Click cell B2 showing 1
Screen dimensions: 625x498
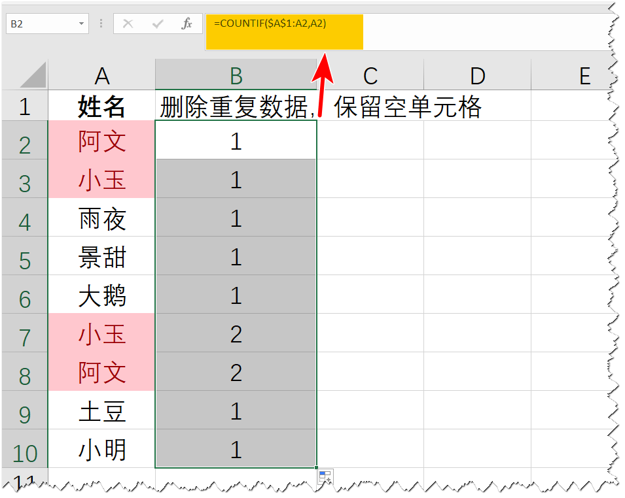tap(236, 140)
